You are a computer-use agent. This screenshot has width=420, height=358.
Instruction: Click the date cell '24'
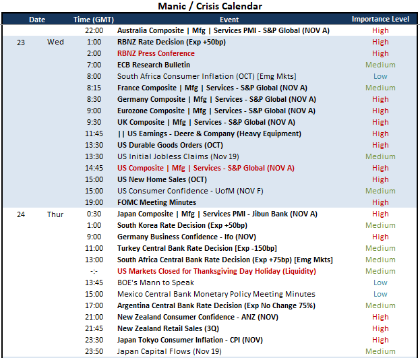click(x=21, y=214)
